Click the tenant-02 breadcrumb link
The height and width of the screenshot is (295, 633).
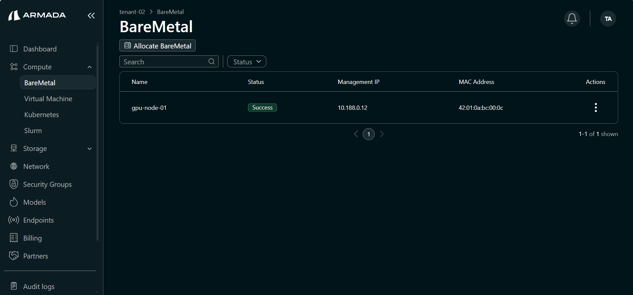click(132, 12)
